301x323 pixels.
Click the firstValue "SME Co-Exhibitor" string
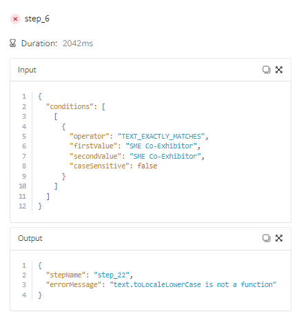161,146
